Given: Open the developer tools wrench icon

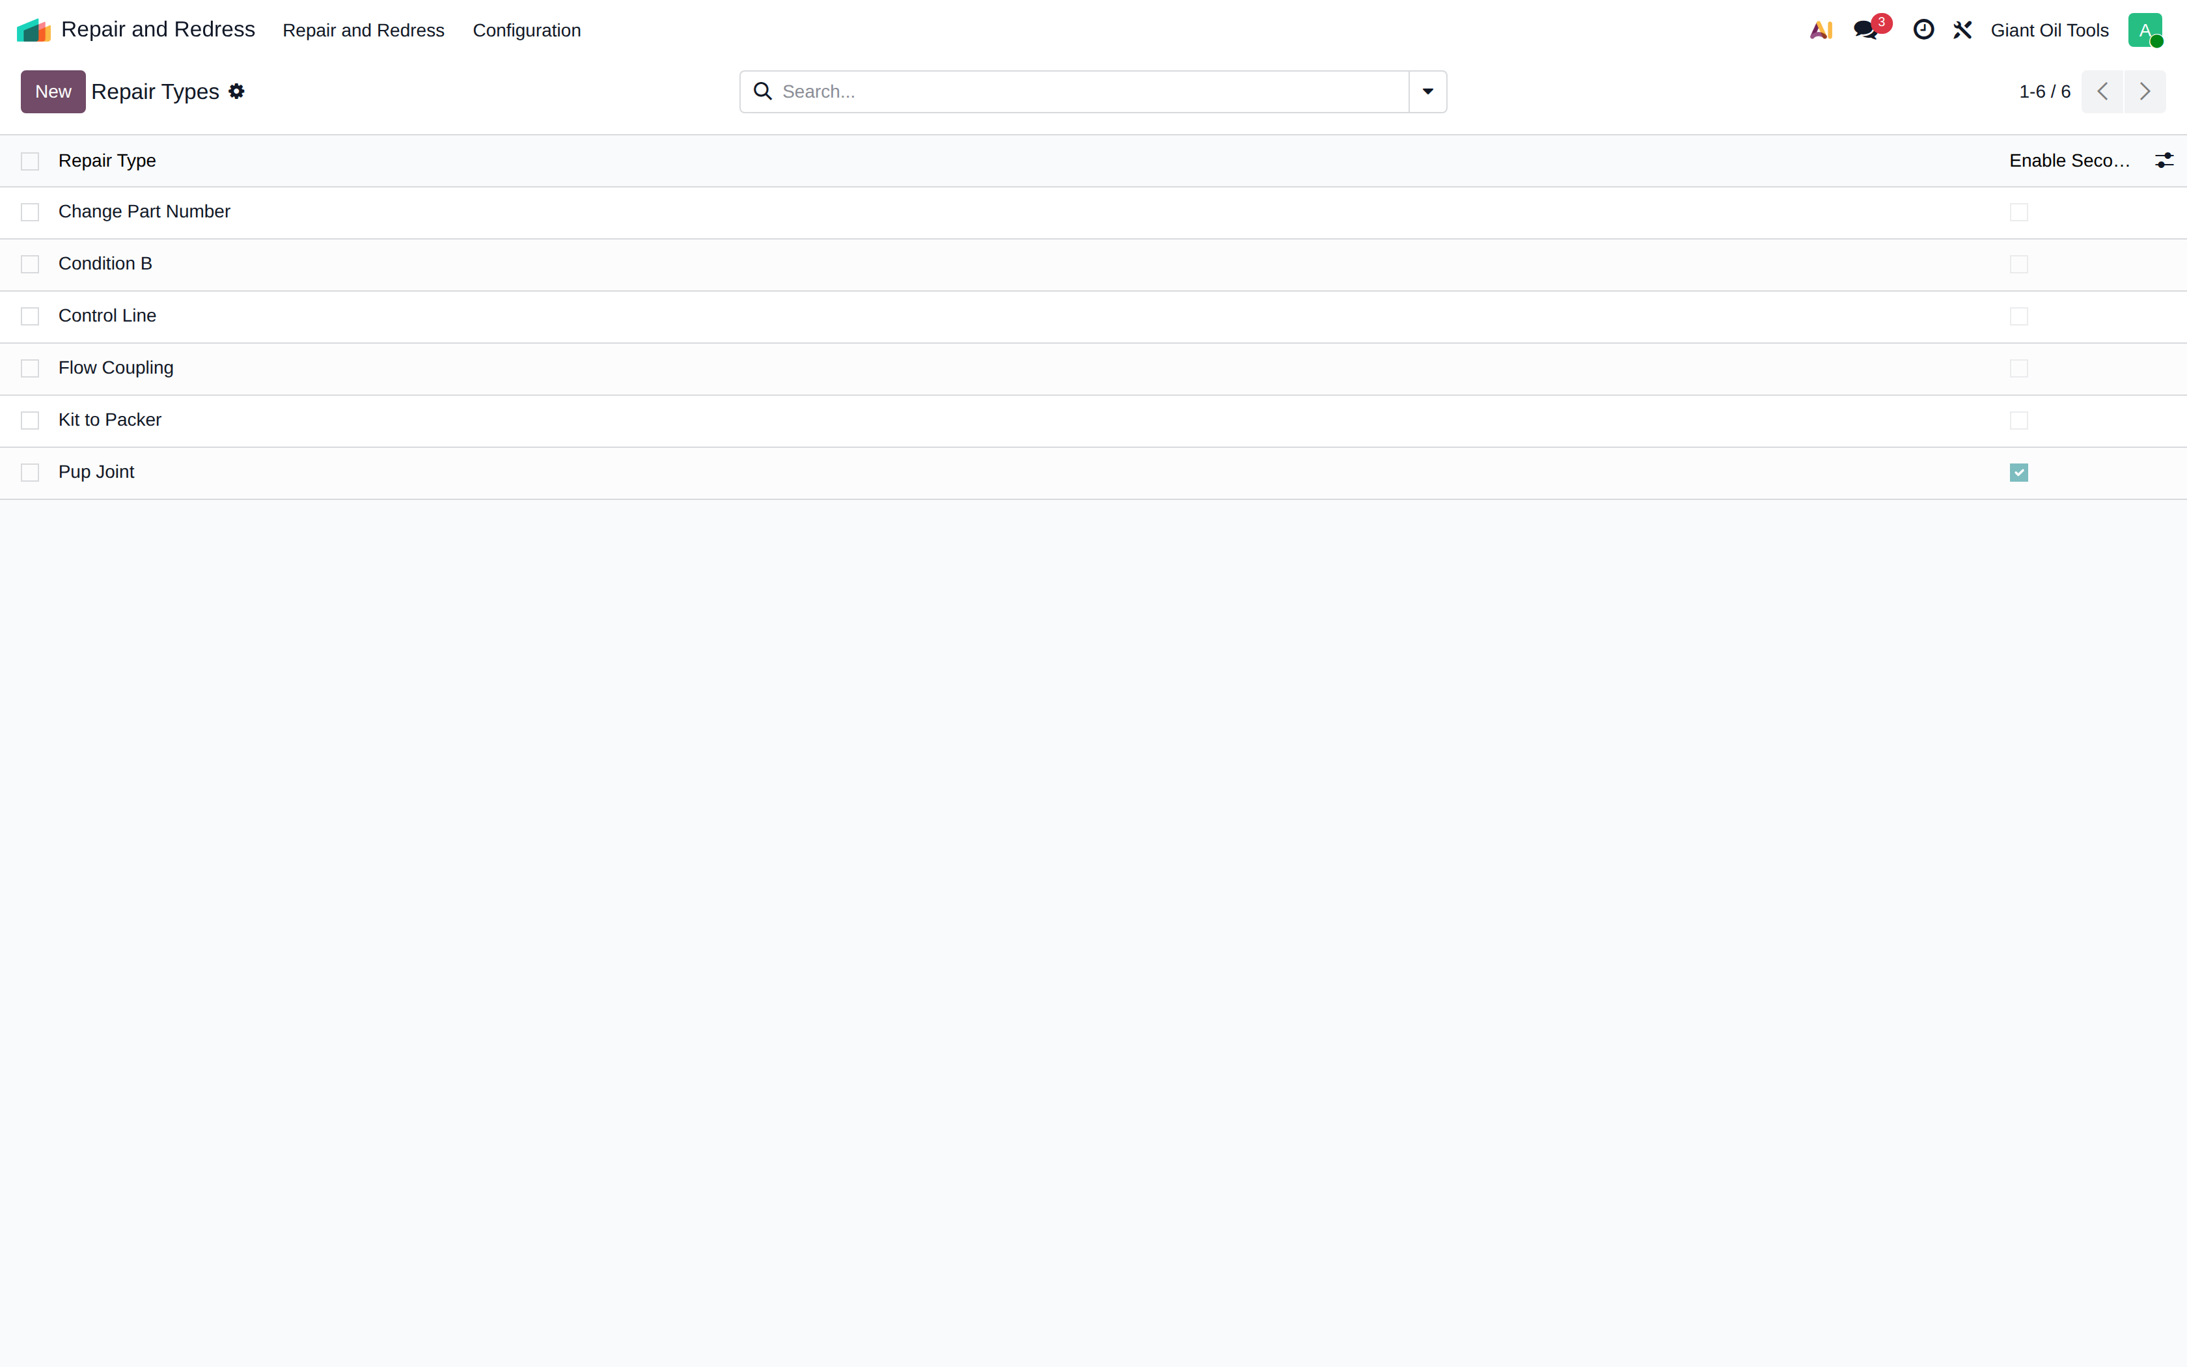Looking at the screenshot, I should 1962,30.
